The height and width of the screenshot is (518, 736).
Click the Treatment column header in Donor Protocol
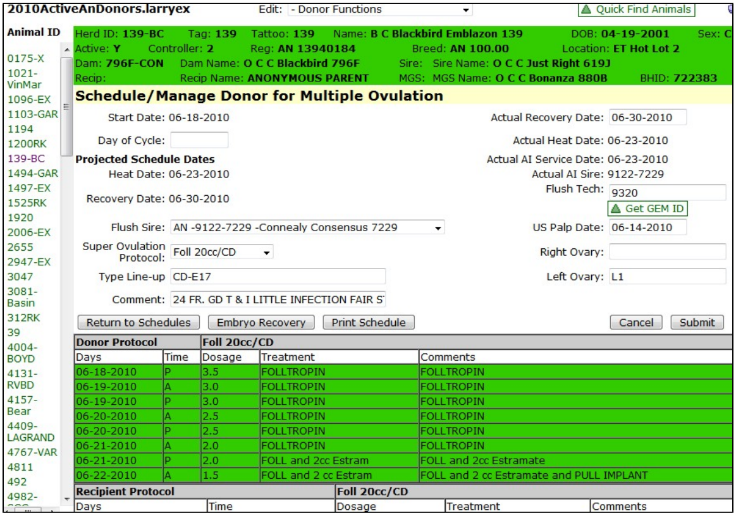288,357
